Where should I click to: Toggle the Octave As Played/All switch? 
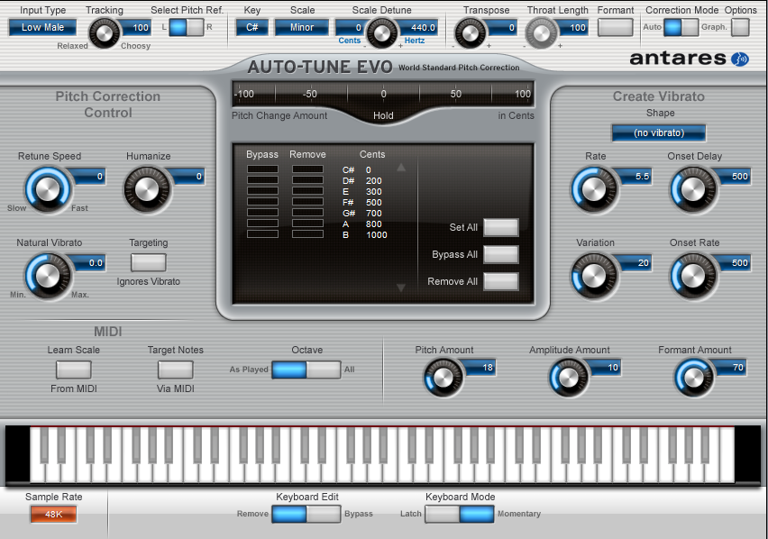[x=306, y=370]
